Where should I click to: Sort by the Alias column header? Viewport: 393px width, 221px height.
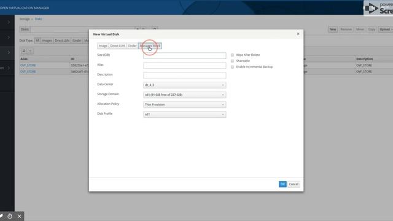(24, 59)
